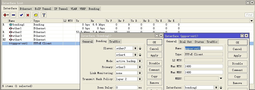Open Status tab in pppoe-out1 window
Image resolution: width=255 pixels, height=90 pixels.
click(199, 42)
